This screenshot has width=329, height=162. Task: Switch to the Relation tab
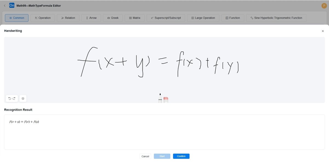pyautogui.click(x=68, y=18)
